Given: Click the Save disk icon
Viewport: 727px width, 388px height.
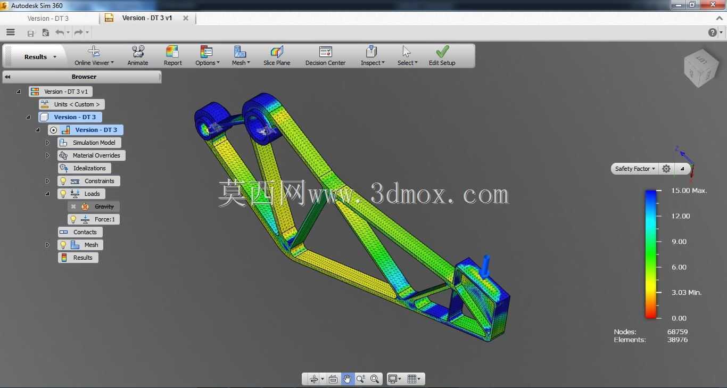Looking at the screenshot, I should (31, 33).
